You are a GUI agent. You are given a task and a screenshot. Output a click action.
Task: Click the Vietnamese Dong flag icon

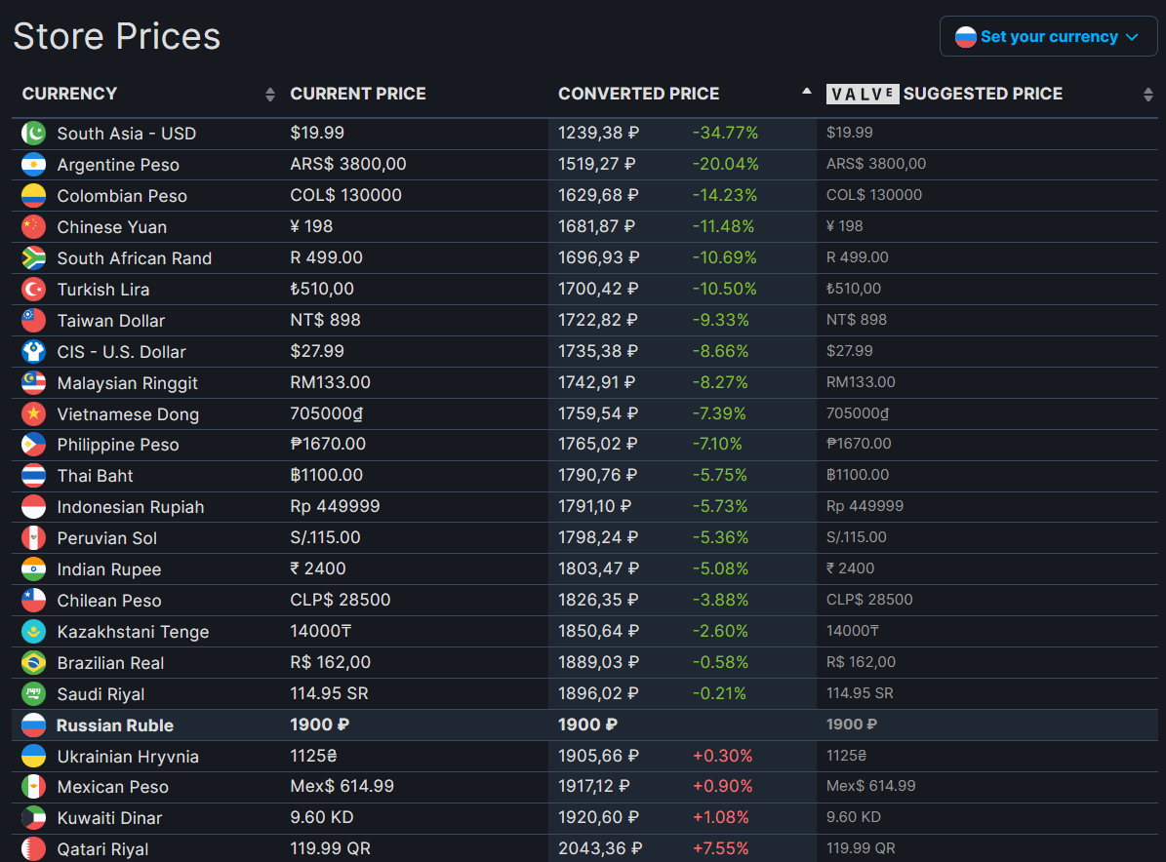33,413
